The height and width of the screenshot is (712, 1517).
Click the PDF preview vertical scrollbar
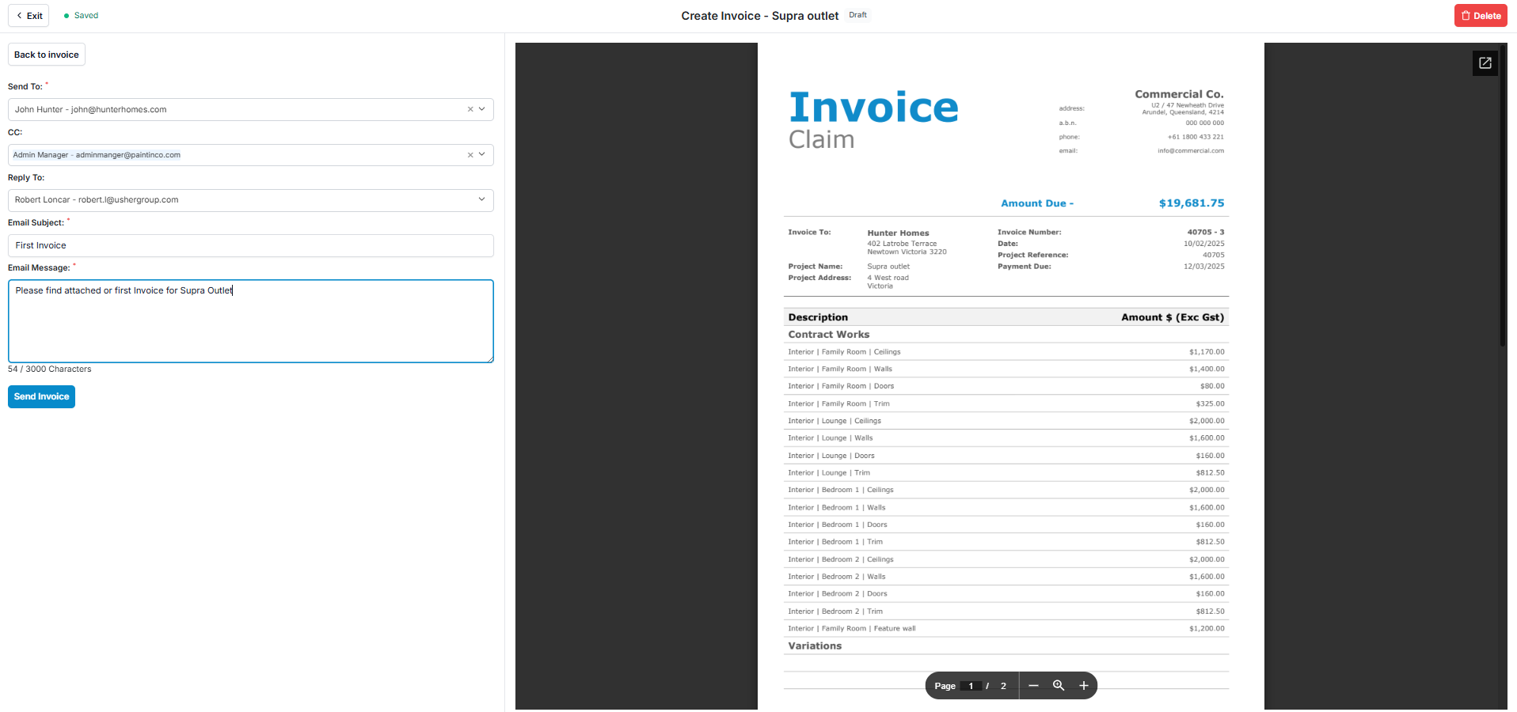pyautogui.click(x=1502, y=198)
